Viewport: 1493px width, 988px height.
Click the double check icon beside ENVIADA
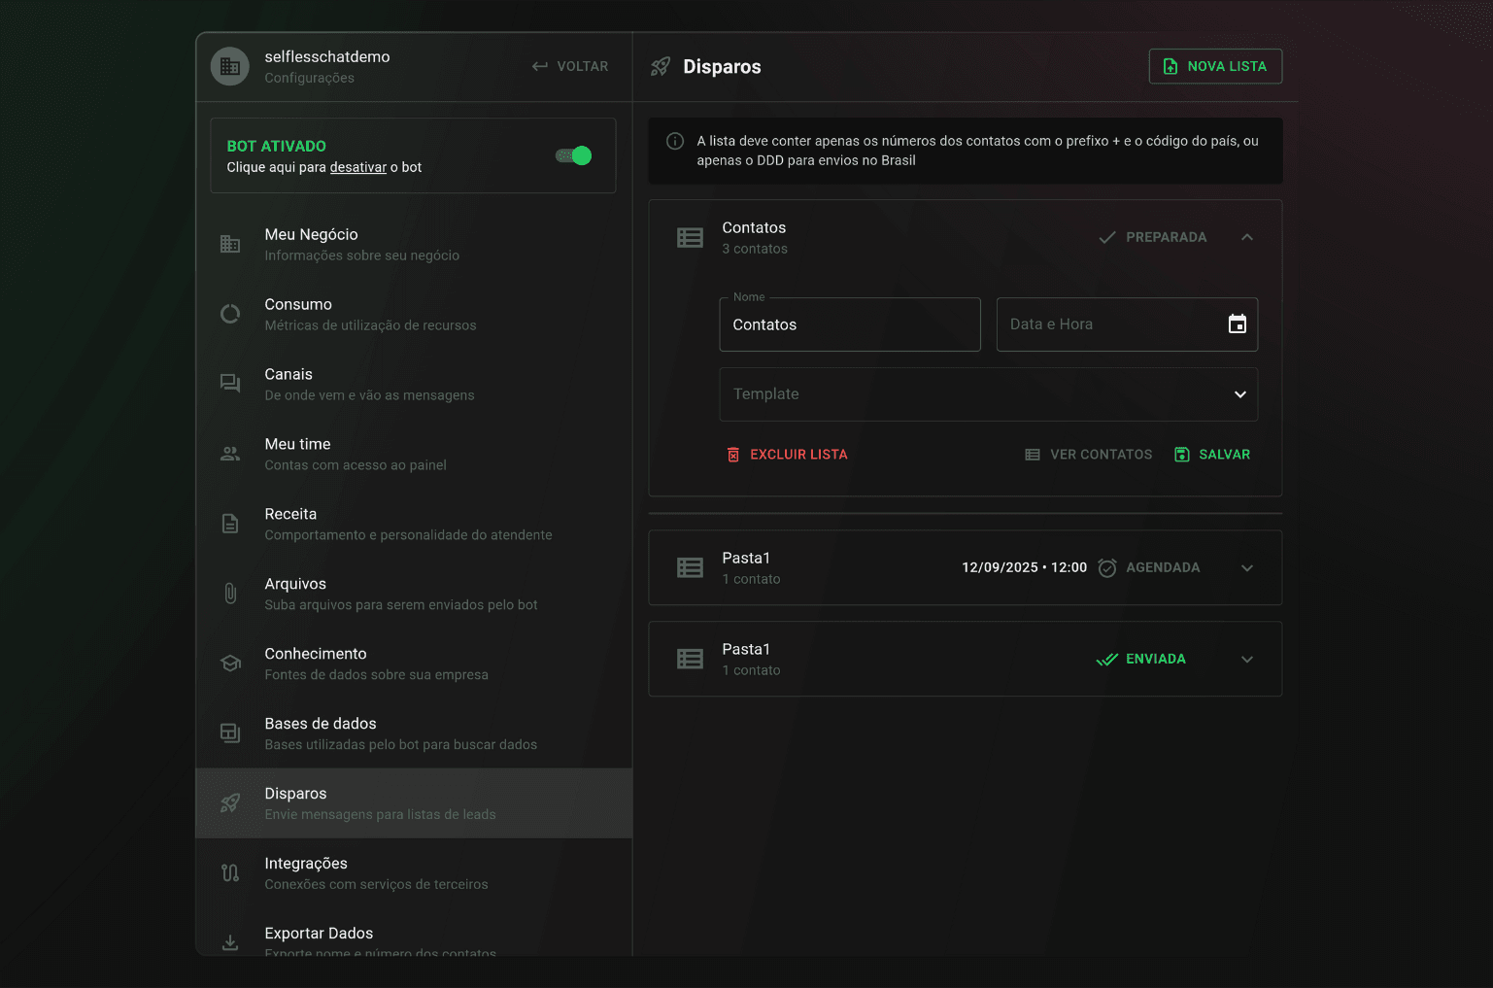pyautogui.click(x=1107, y=659)
